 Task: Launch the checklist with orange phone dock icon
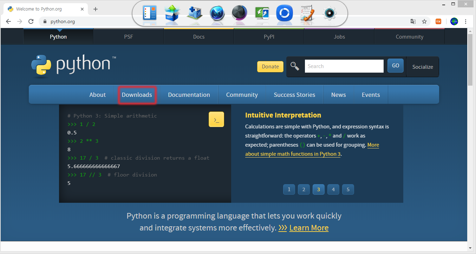[307, 13]
